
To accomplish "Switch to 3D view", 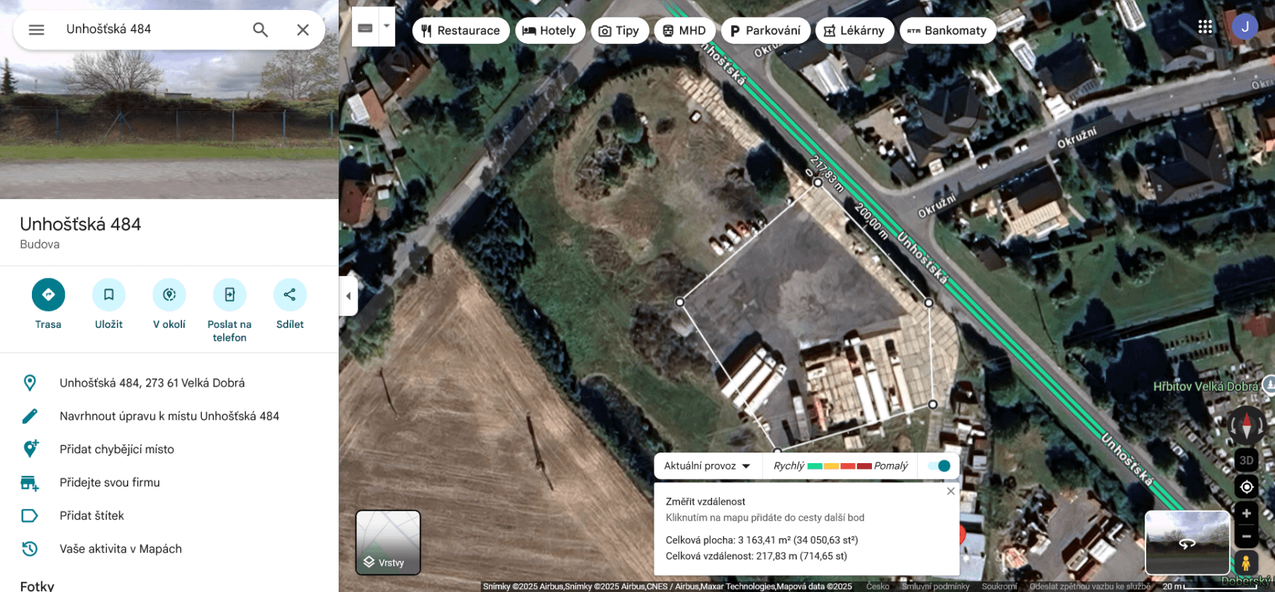I will click(1247, 460).
